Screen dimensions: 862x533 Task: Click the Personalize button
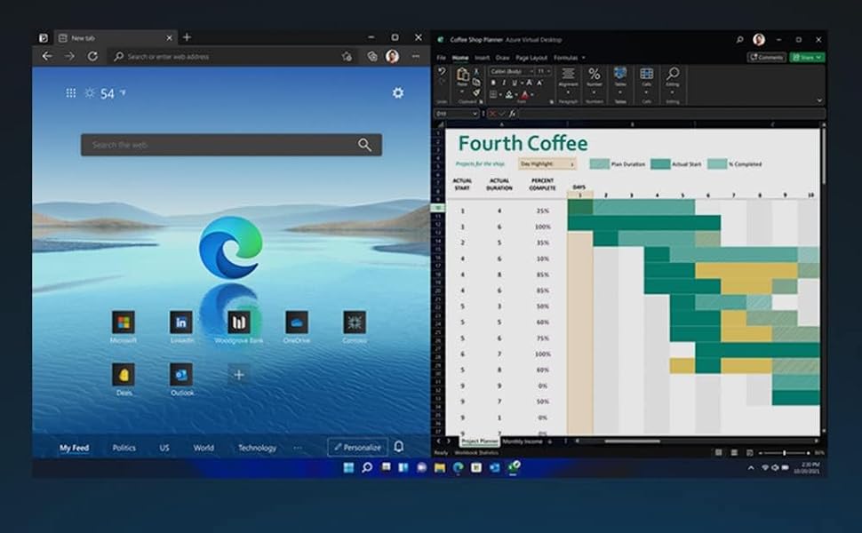click(x=357, y=447)
